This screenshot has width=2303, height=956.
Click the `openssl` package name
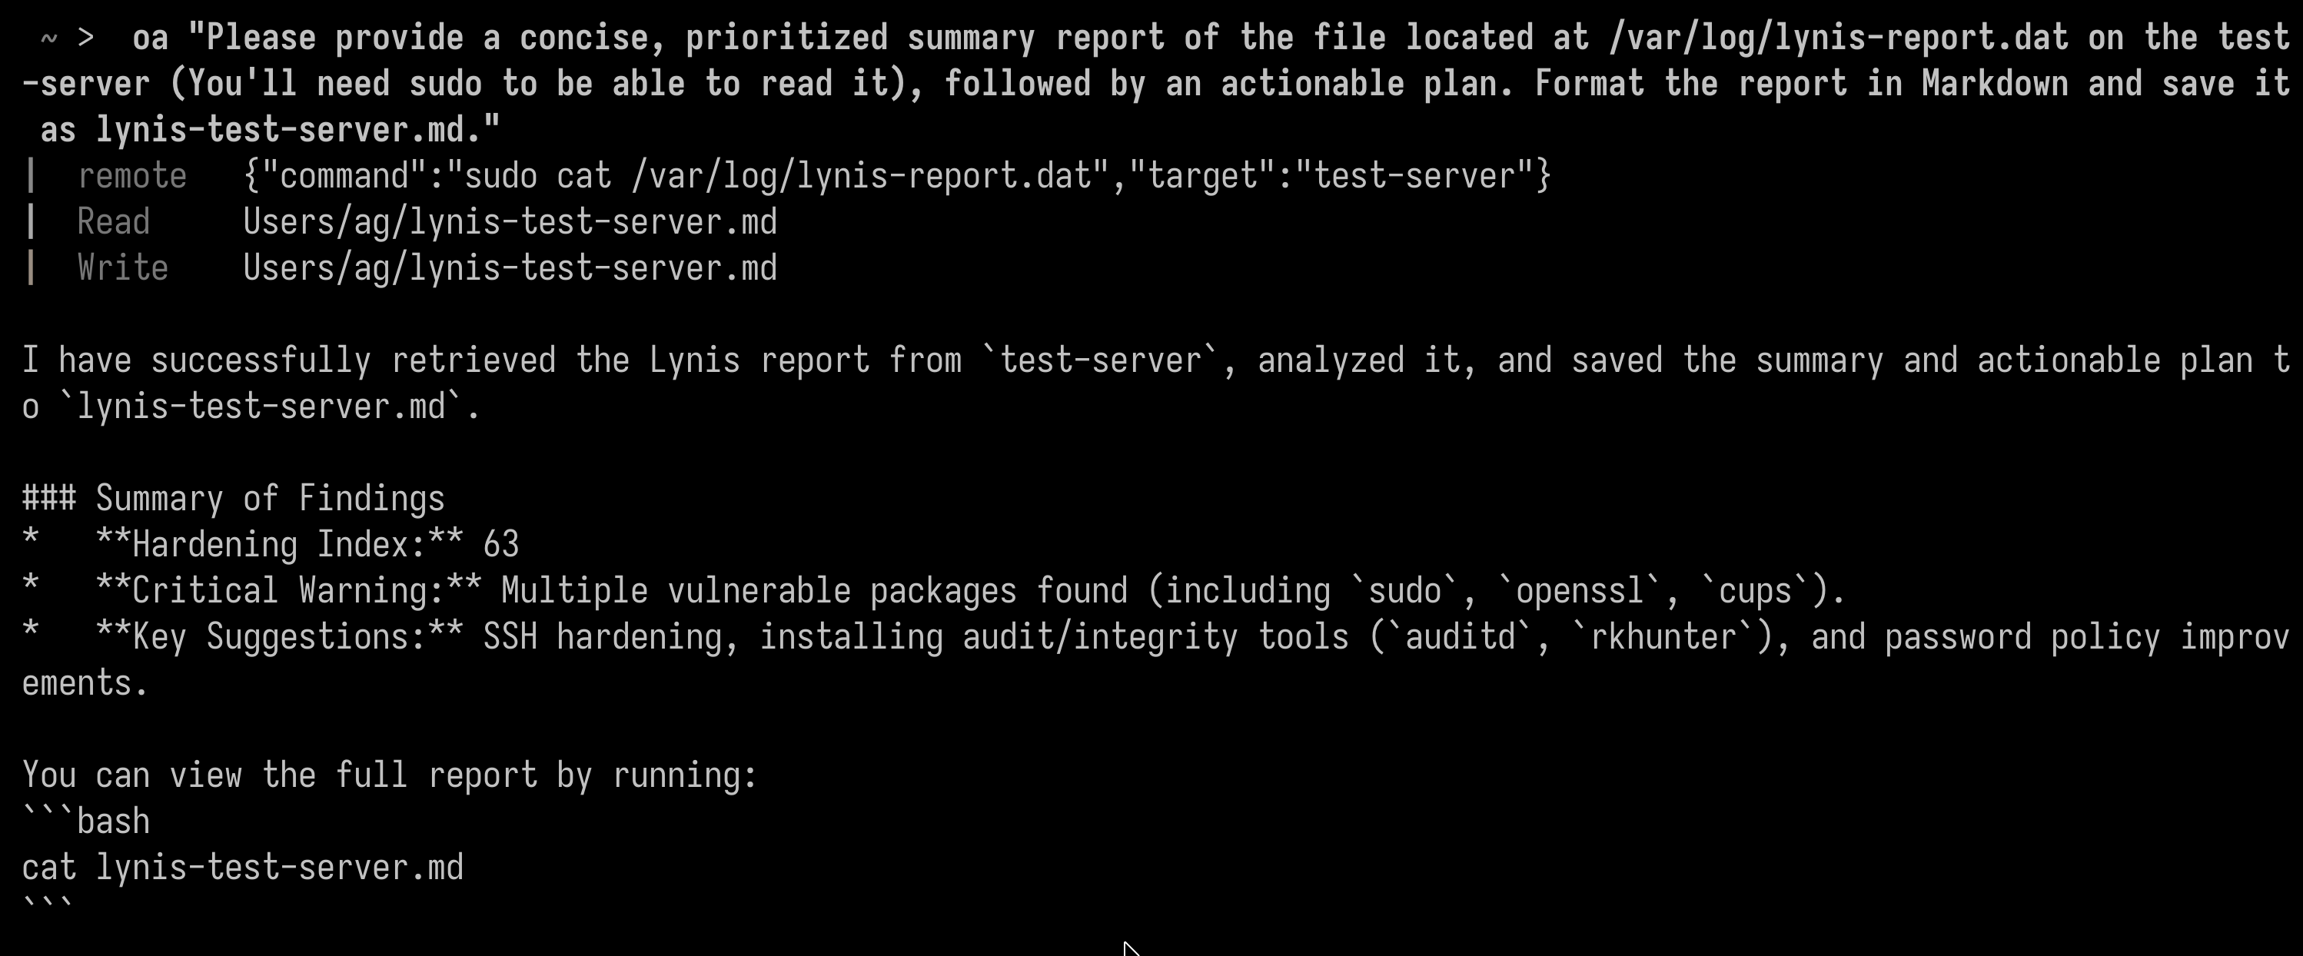(1580, 592)
